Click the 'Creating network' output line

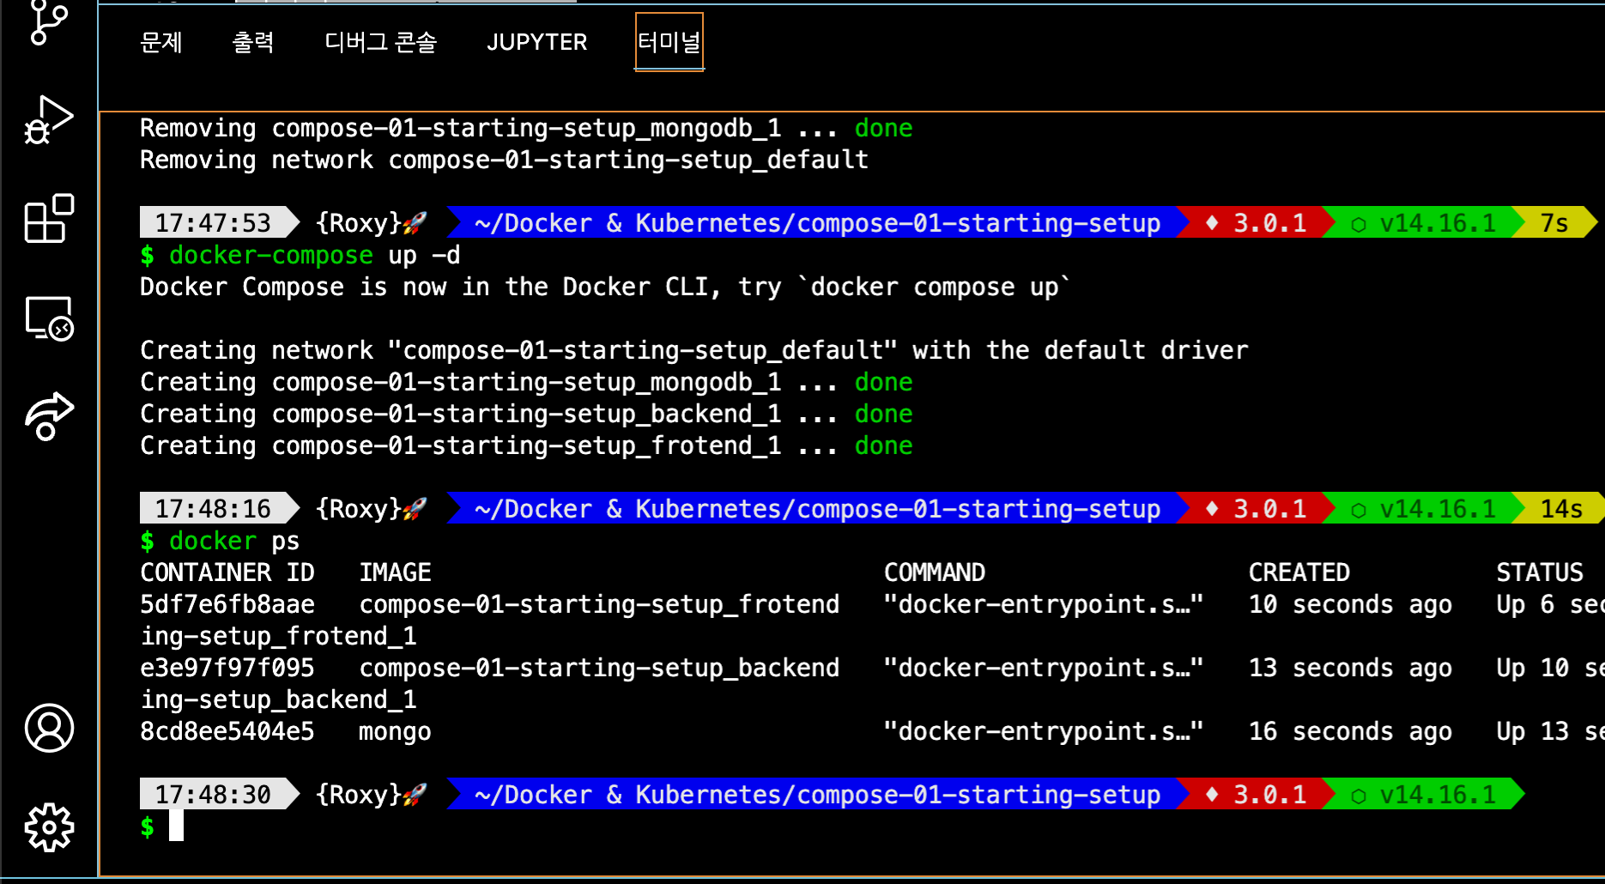point(694,350)
